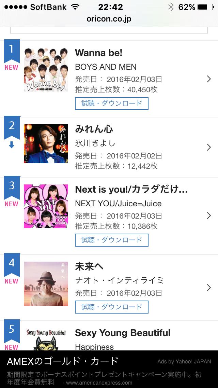Viewport: 218px width, 388px height.
Task: Open the Sexy Young Beautiful title link
Action: [123, 333]
